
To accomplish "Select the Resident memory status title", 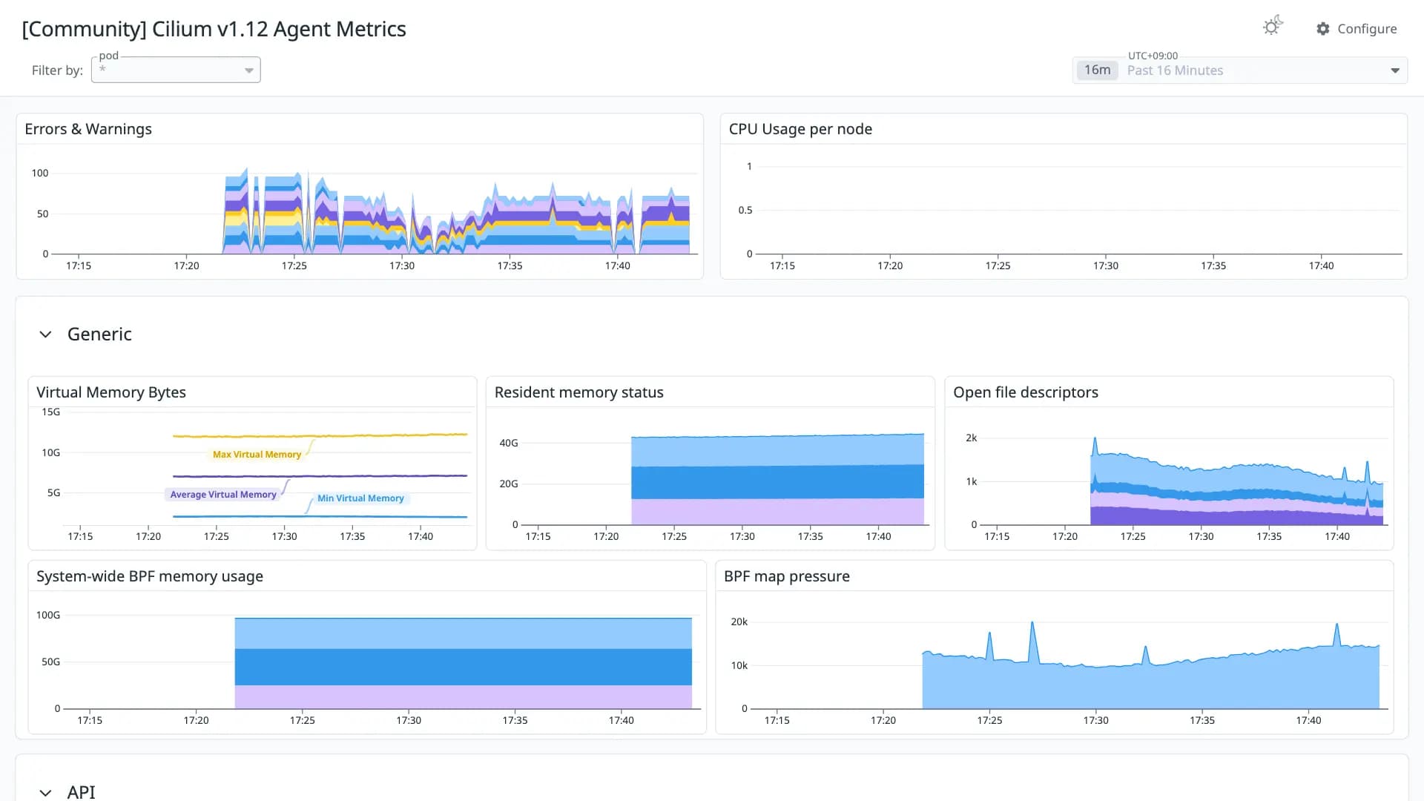I will tap(579, 392).
